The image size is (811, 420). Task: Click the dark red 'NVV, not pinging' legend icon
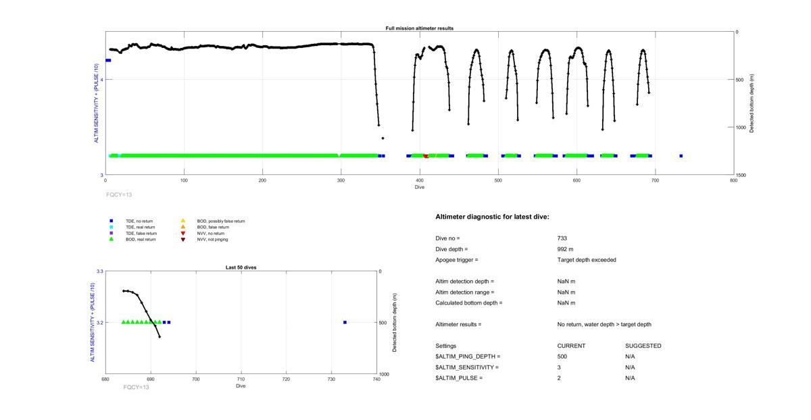(x=182, y=239)
